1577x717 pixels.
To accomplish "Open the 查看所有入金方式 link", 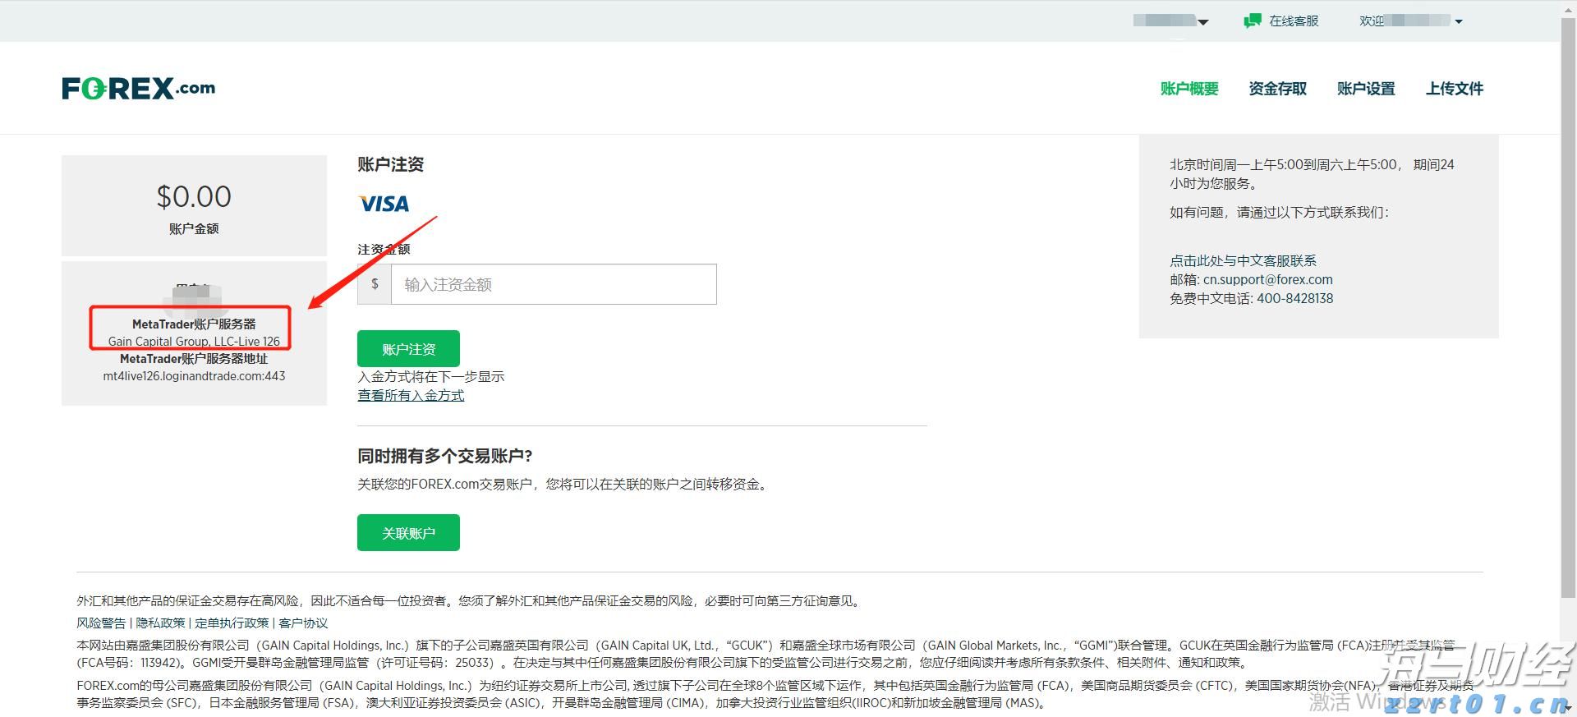I will tap(411, 396).
